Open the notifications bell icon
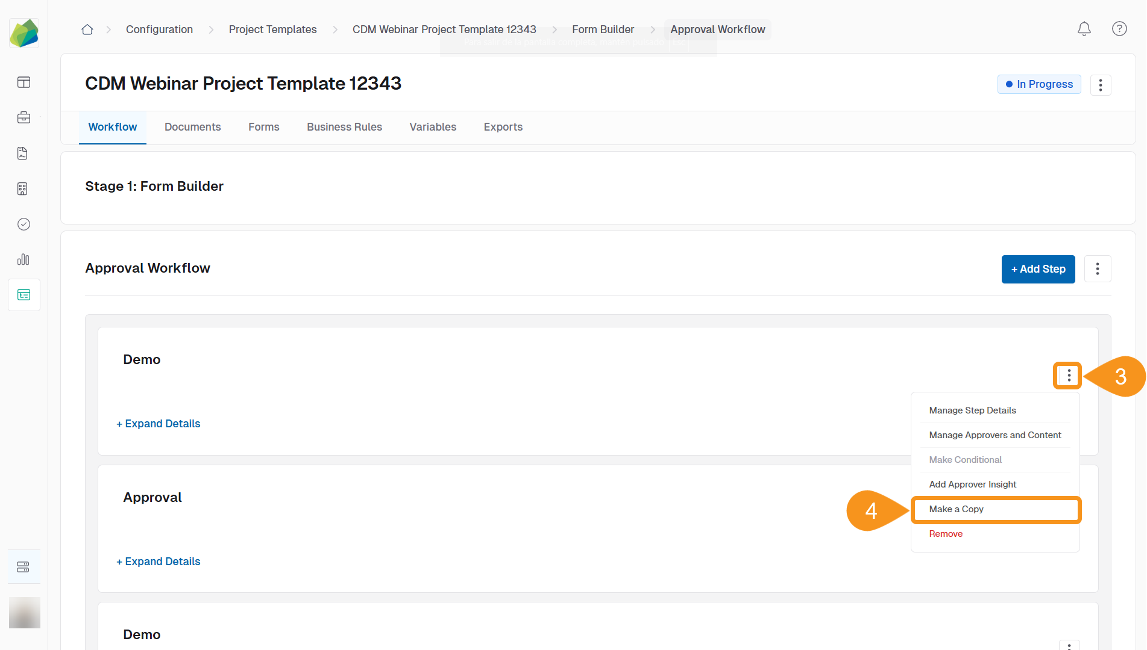 coord(1084,28)
